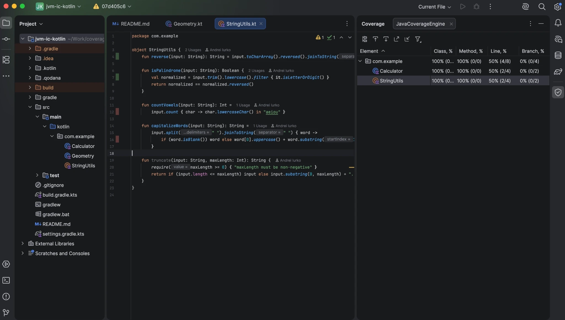
Task: Collapse the com.example package in Coverage tree
Action: [360, 61]
